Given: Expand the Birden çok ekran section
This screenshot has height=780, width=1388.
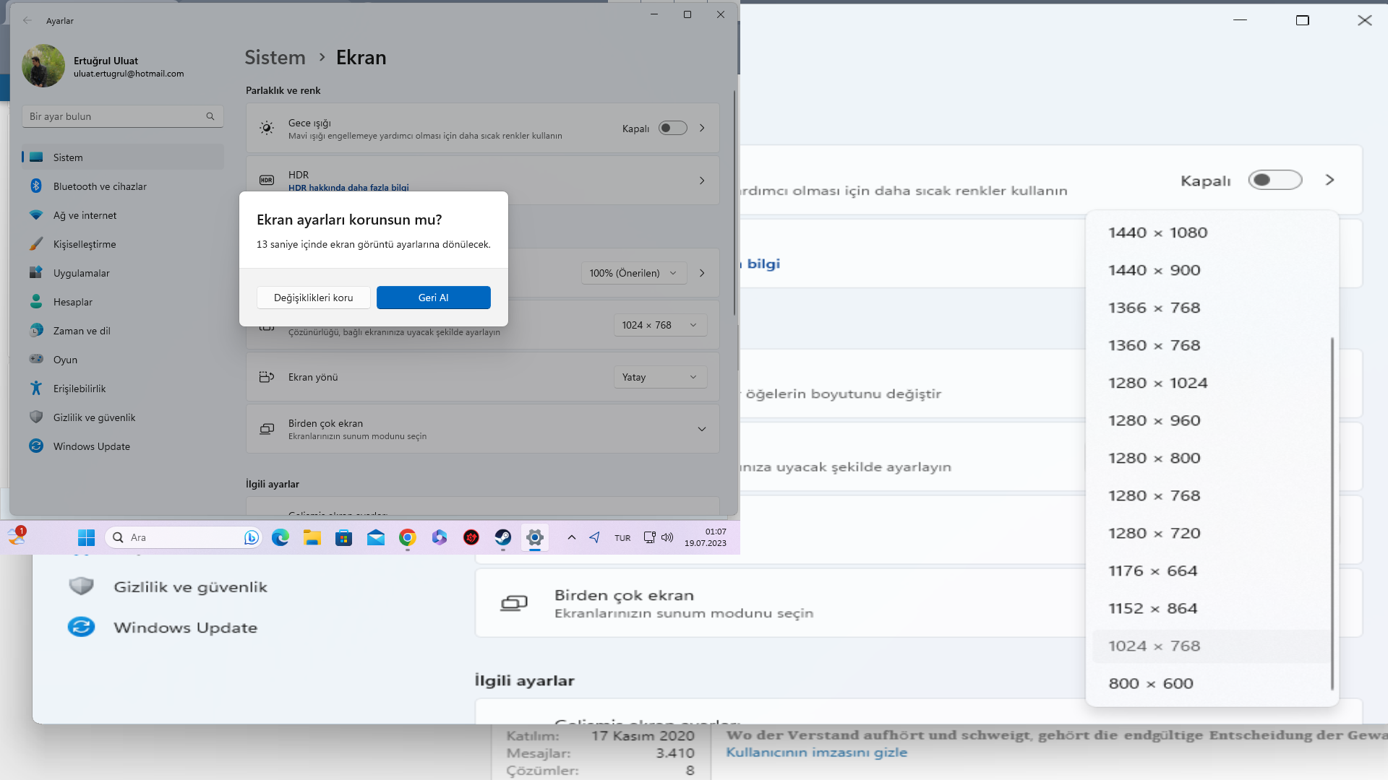Looking at the screenshot, I should coord(701,429).
